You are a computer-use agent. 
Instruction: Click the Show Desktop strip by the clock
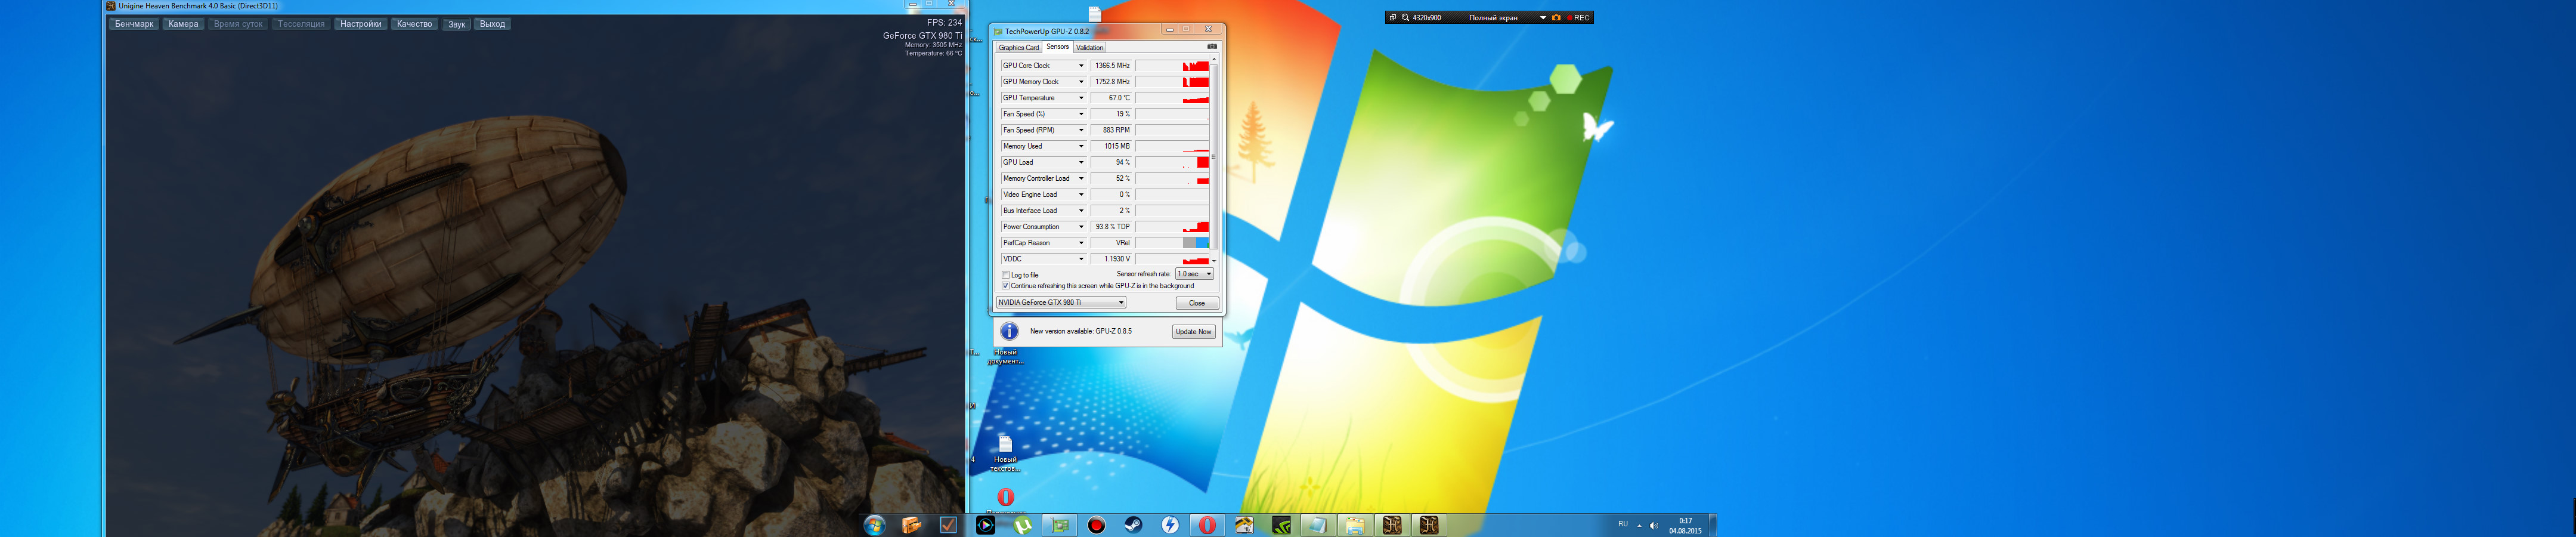coord(1713,525)
